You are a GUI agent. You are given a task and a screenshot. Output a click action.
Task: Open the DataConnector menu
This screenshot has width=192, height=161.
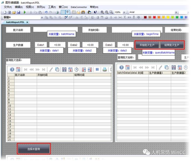tap(79, 7)
